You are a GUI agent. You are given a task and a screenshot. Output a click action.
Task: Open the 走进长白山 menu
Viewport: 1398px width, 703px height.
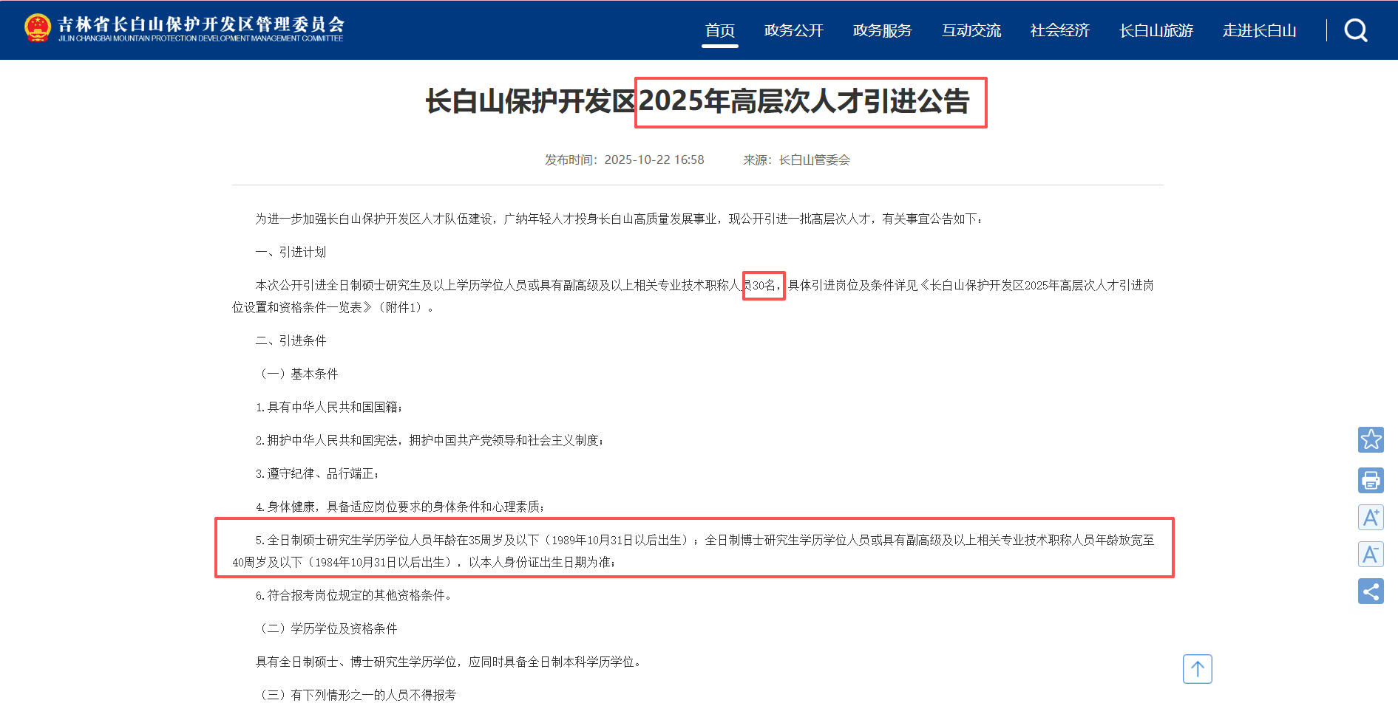1260,30
